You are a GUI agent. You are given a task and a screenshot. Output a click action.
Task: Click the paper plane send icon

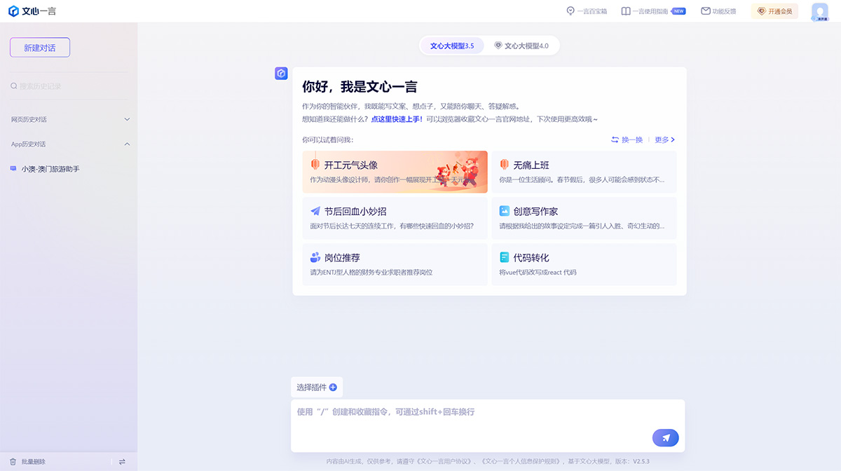tap(664, 437)
